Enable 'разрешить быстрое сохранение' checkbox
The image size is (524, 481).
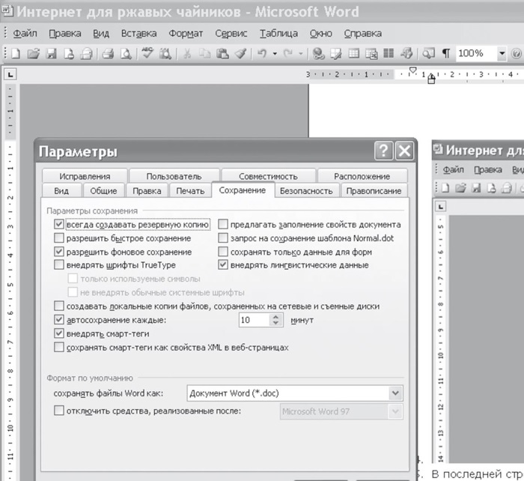[60, 238]
